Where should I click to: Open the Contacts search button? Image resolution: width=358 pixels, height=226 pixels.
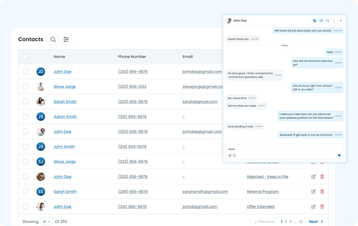[x=53, y=39]
